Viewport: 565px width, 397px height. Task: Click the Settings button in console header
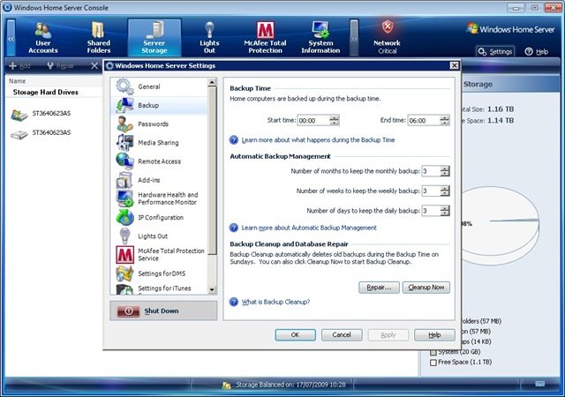(495, 51)
